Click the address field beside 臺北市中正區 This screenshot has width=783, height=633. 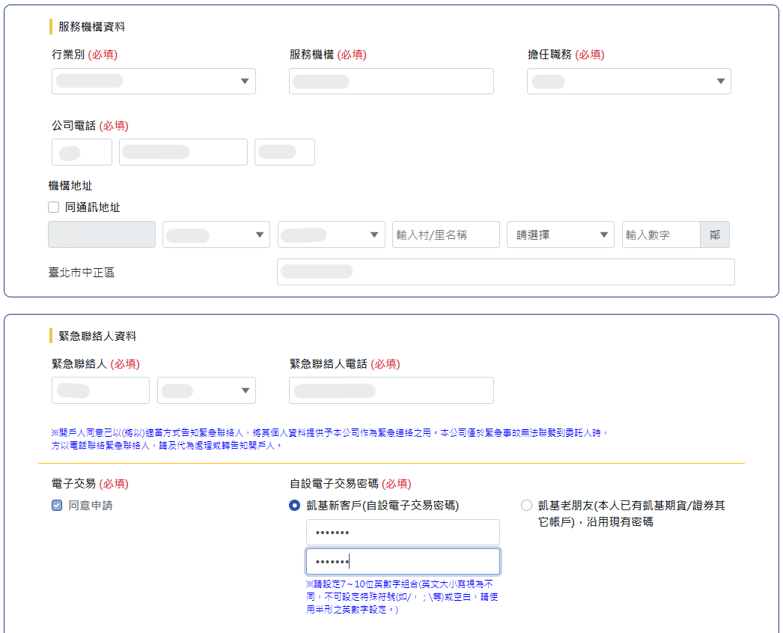(505, 272)
